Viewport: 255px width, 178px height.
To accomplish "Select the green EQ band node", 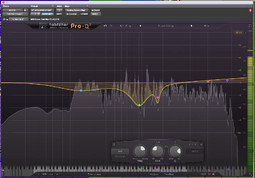I will tap(139, 105).
